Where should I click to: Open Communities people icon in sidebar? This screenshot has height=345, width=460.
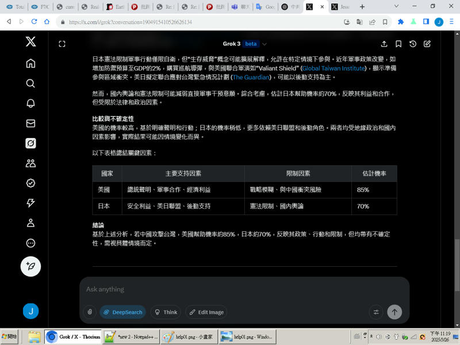(31, 163)
